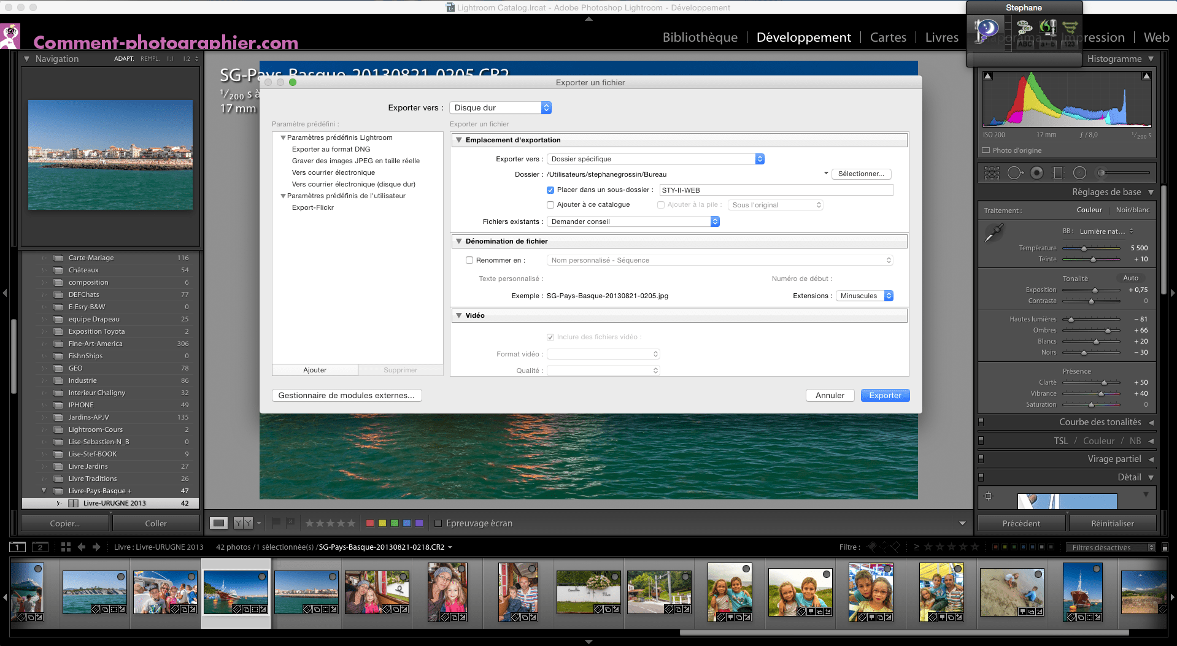The width and height of the screenshot is (1177, 646).
Task: Click Exporter button
Action: [885, 396]
